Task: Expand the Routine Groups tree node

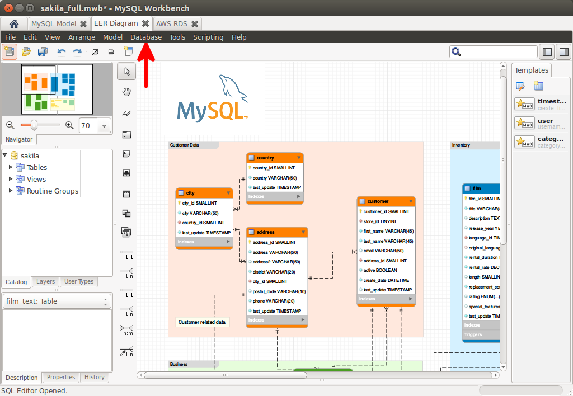Action: tap(11, 190)
